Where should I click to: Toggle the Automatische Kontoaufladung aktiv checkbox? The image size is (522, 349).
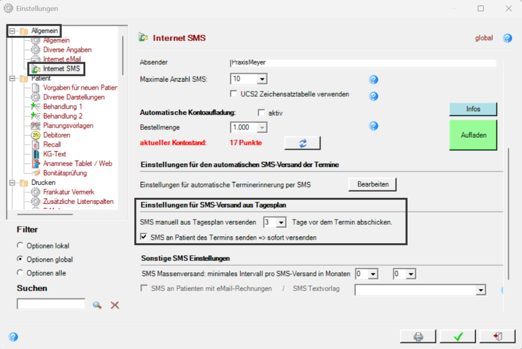[261, 113]
